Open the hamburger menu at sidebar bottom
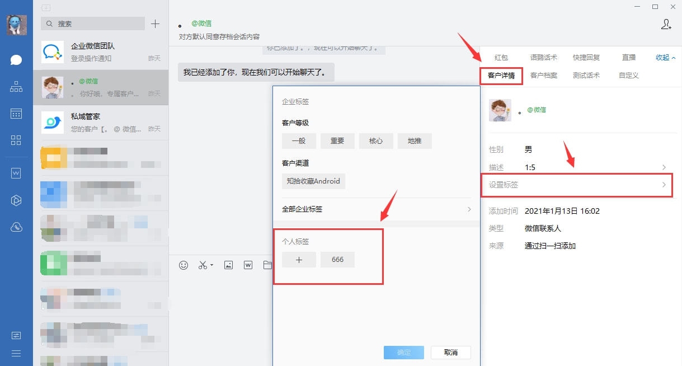This screenshot has height=366, width=682. (16, 353)
